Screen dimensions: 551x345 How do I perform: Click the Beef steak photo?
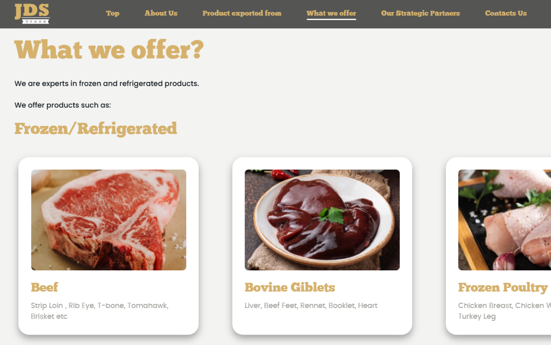pyautogui.click(x=109, y=220)
